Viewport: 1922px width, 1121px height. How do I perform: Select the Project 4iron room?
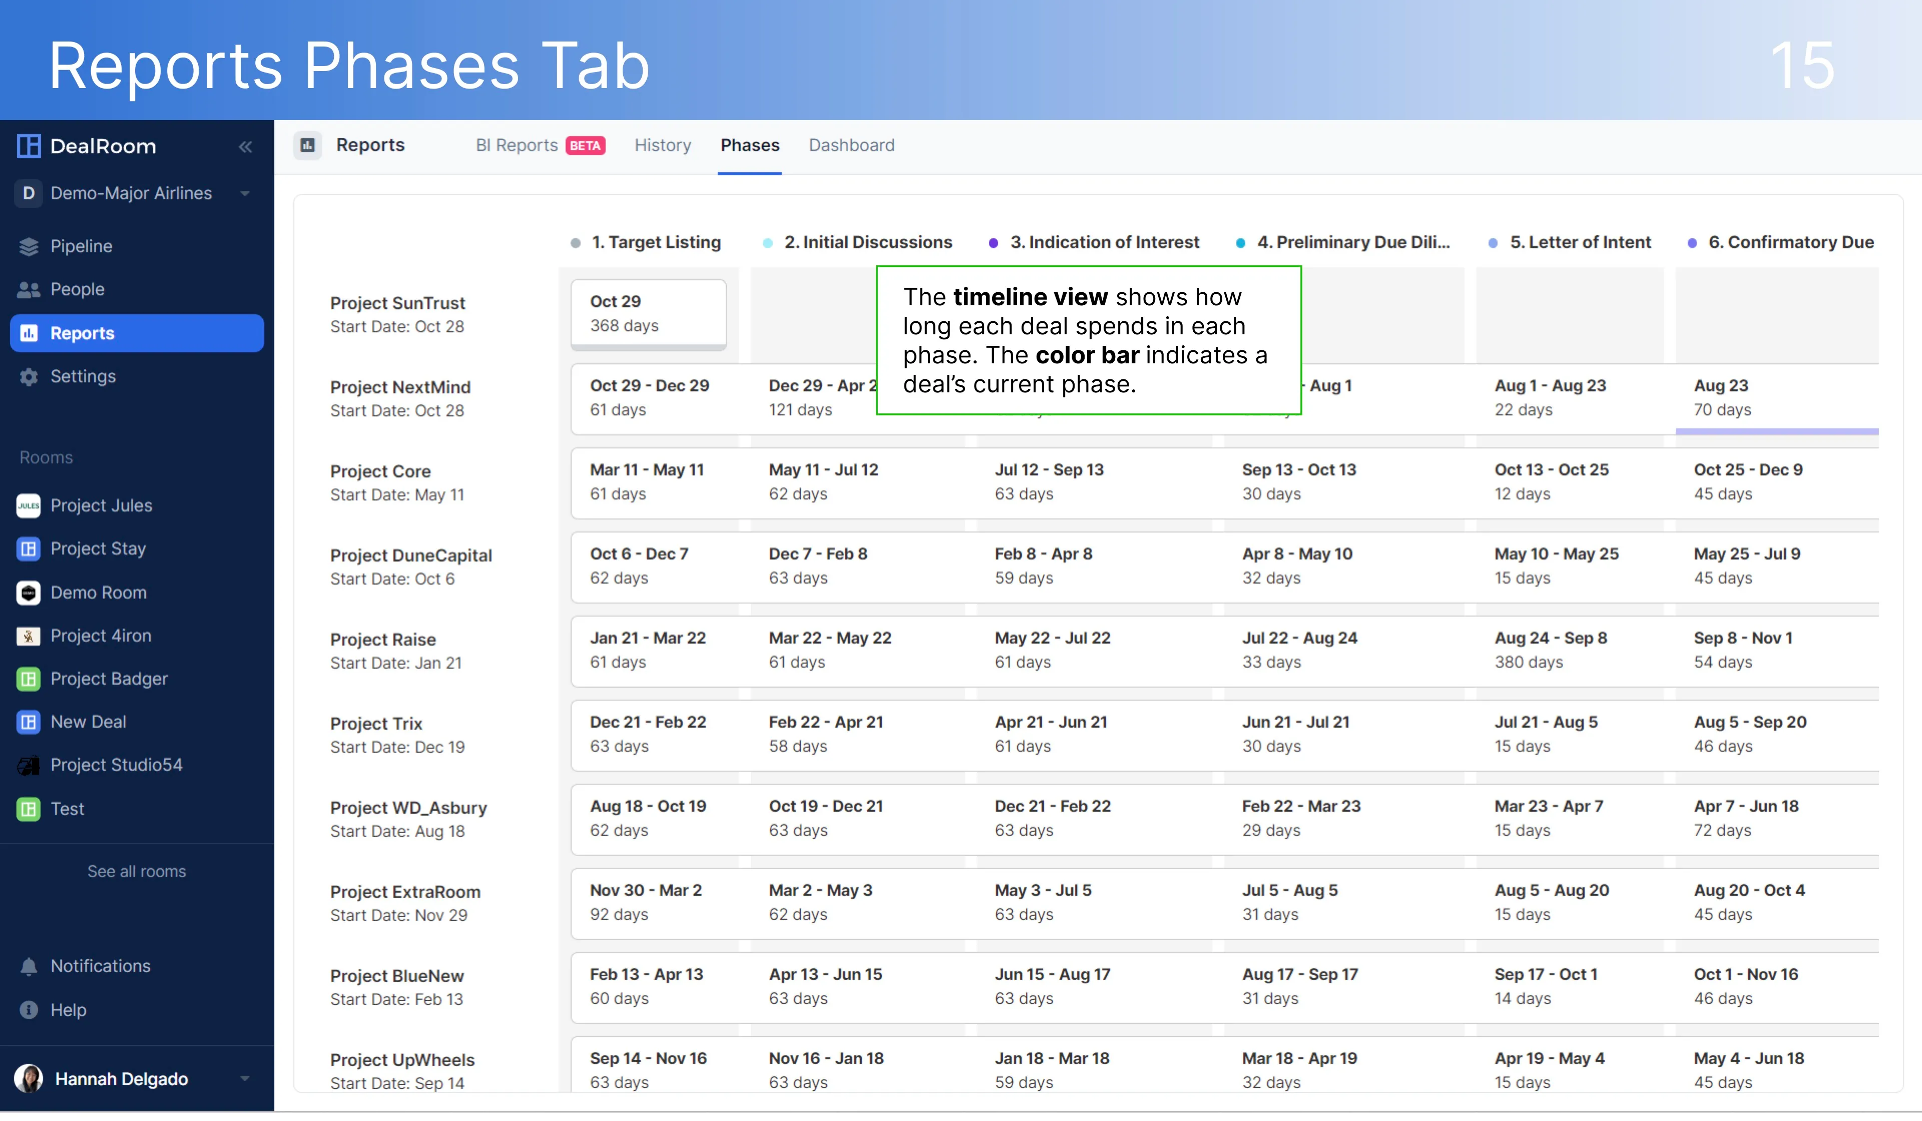(x=101, y=635)
